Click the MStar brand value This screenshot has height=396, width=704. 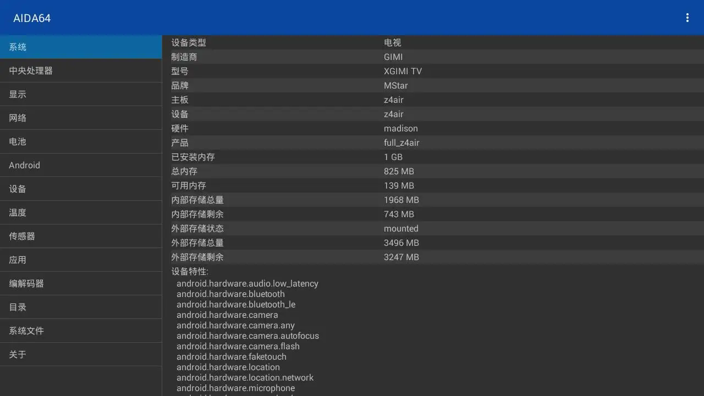tap(396, 85)
